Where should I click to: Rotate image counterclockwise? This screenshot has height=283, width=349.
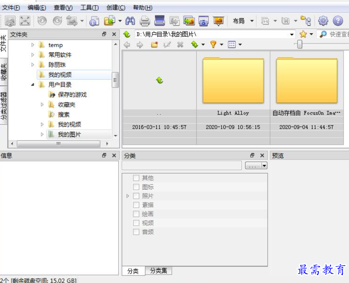[x=42, y=21]
